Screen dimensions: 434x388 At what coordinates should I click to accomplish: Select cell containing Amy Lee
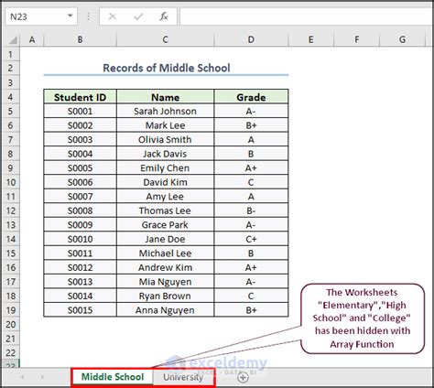coord(165,197)
